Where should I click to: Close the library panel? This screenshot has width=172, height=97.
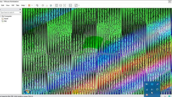(20, 9)
